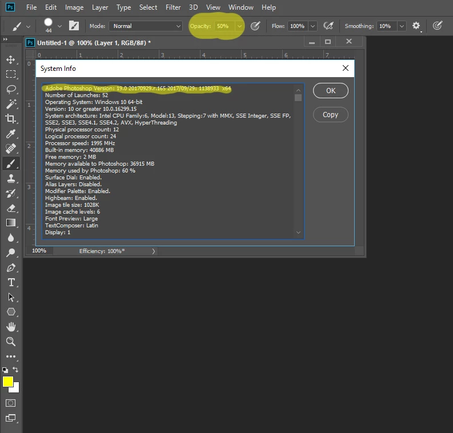Image resolution: width=453 pixels, height=433 pixels.
Task: Click the Smoothing 10% value field
Action: pos(387,26)
